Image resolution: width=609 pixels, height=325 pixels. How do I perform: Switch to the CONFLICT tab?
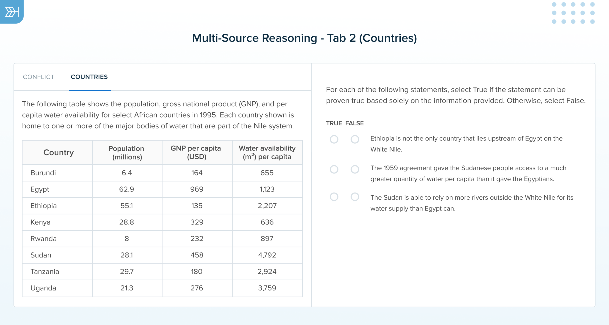click(x=39, y=77)
